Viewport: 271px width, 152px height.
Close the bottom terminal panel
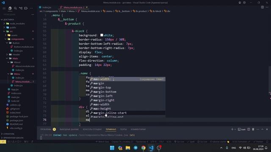coord(267,130)
